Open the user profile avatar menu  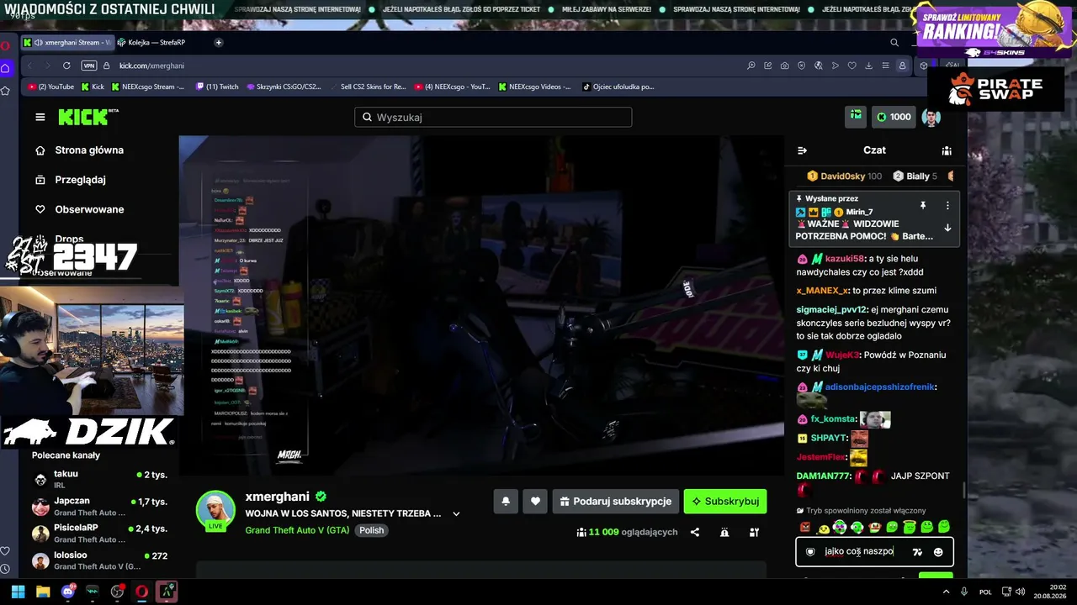(931, 118)
